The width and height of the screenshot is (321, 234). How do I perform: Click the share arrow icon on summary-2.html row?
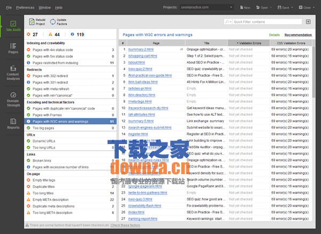pos(181,49)
